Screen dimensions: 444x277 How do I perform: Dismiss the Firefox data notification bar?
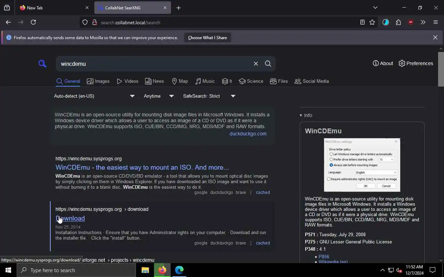click(x=435, y=37)
